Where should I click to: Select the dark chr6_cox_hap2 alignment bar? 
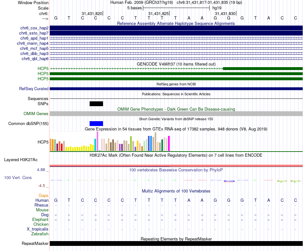pyautogui.click(x=176, y=28)
